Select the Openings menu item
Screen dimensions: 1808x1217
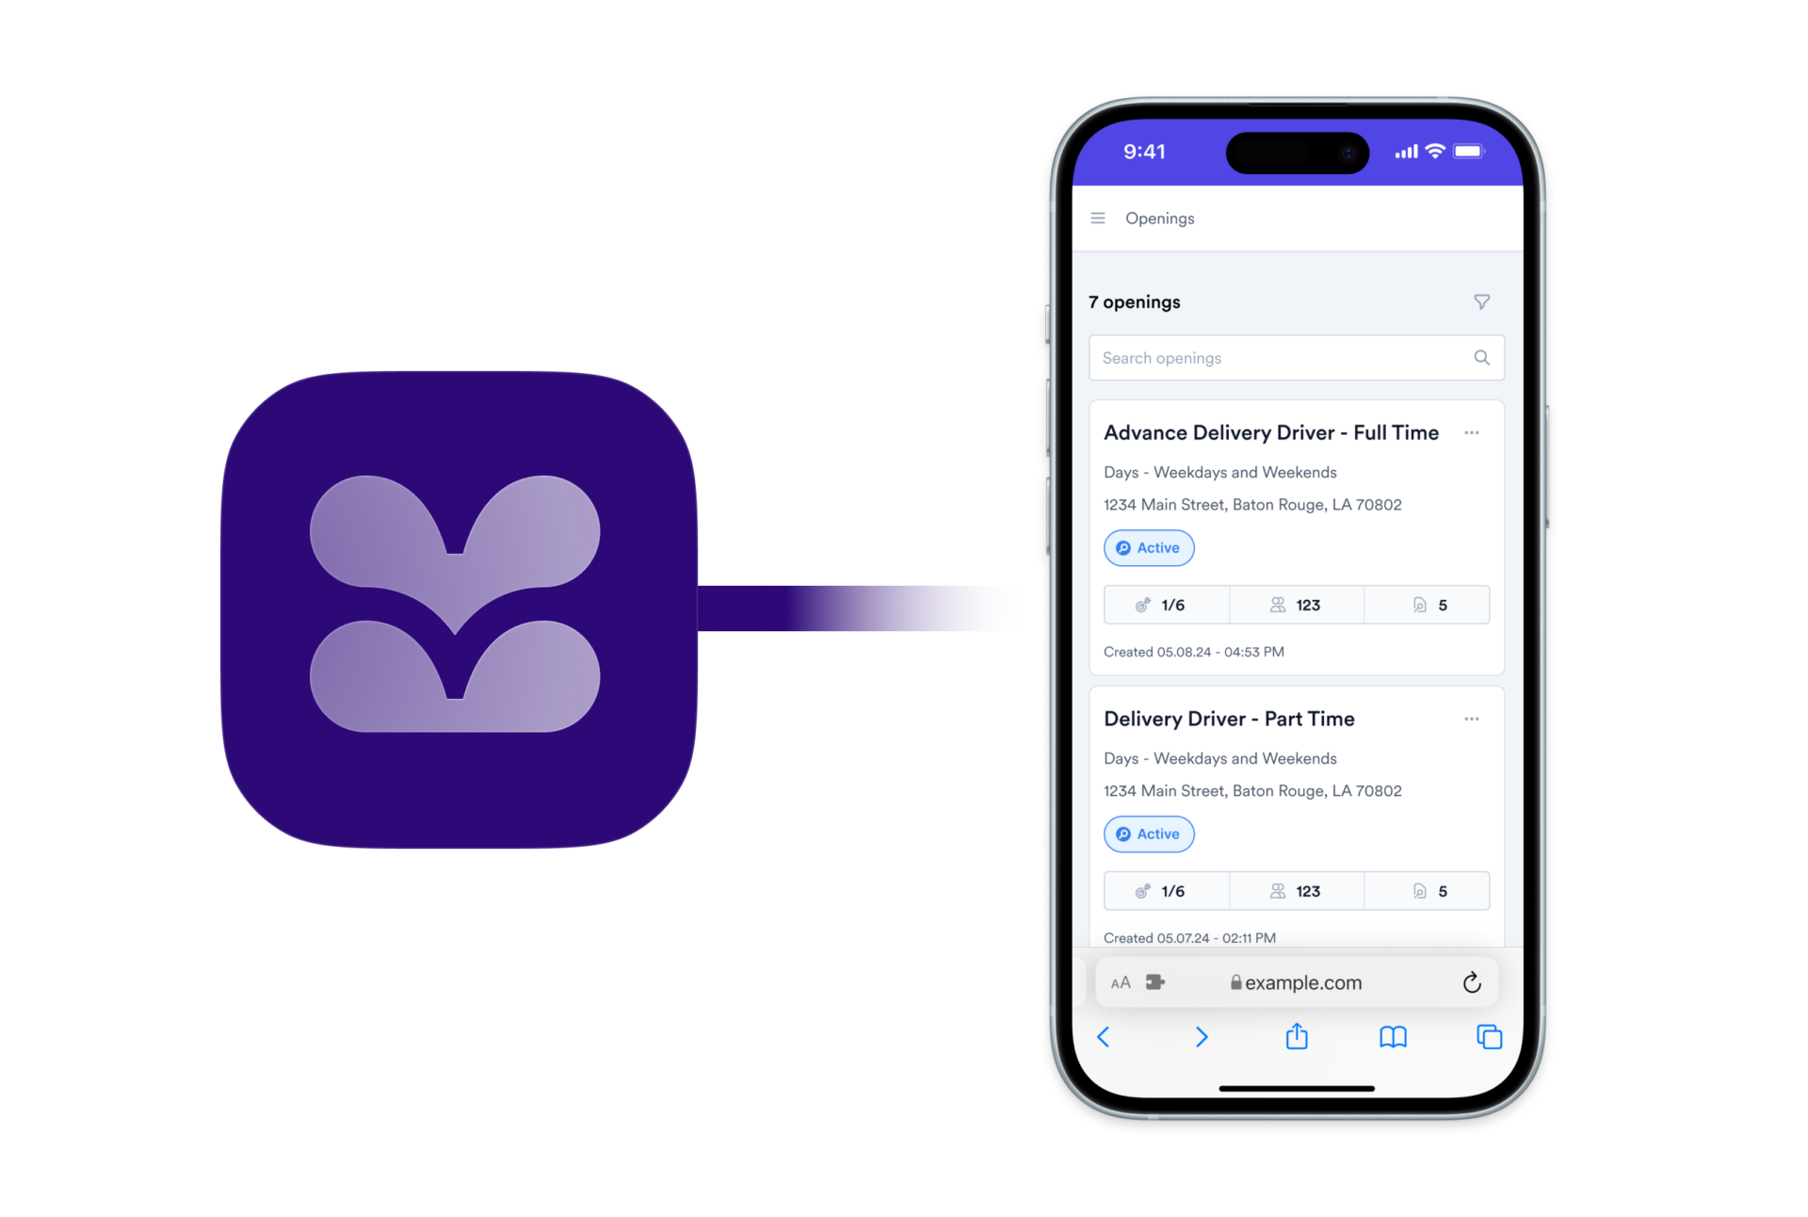point(1159,219)
